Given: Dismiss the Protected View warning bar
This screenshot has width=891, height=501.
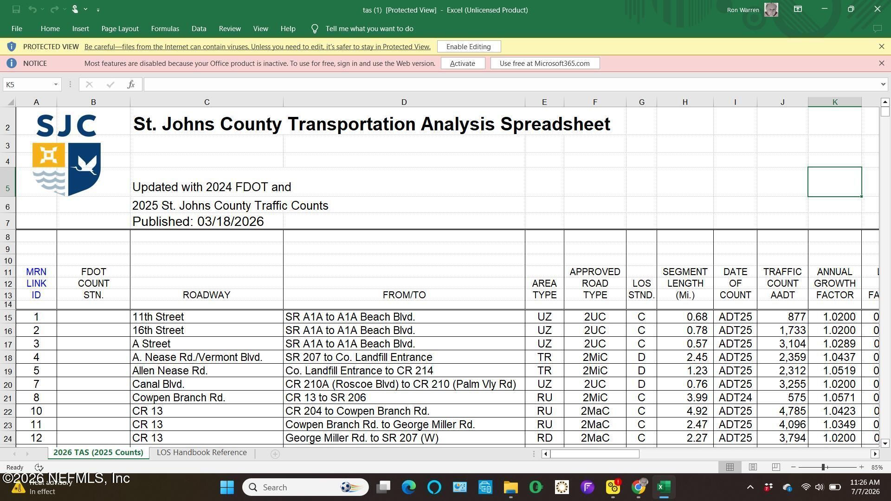Looking at the screenshot, I should [881, 47].
